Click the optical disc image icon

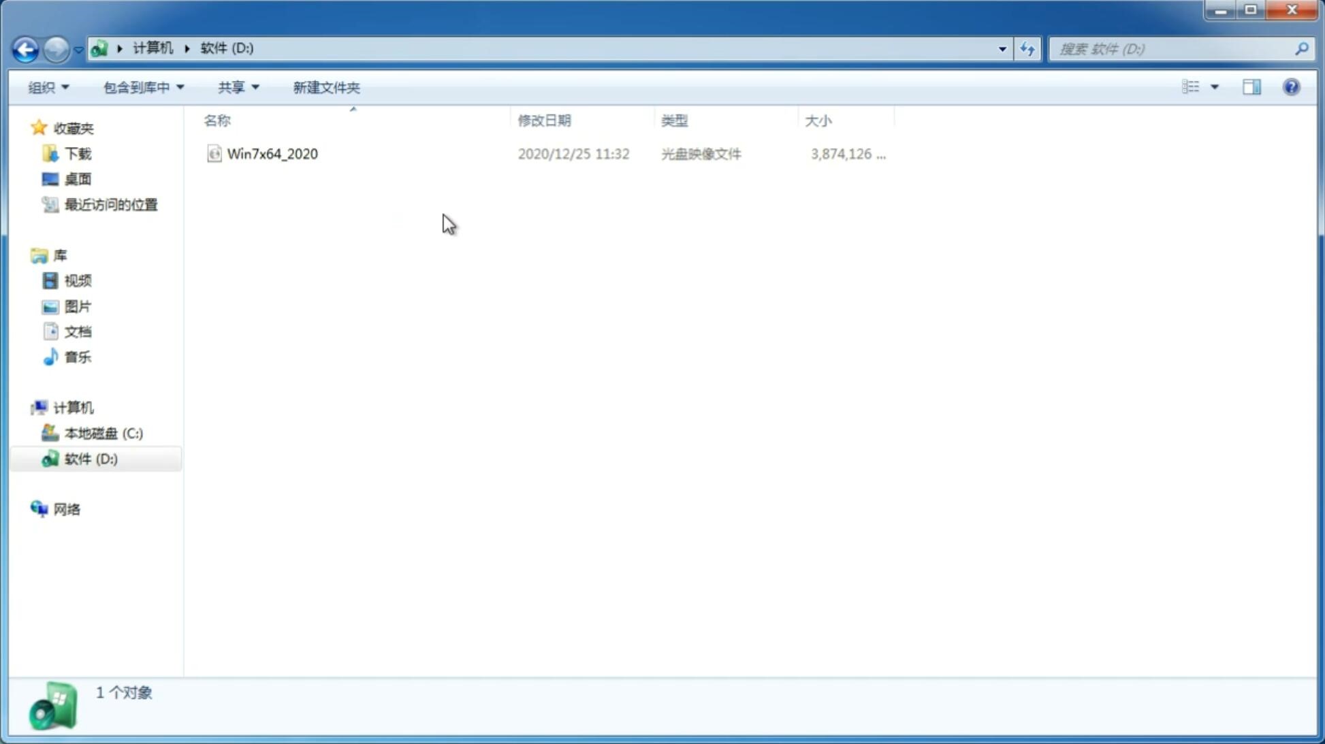(214, 154)
